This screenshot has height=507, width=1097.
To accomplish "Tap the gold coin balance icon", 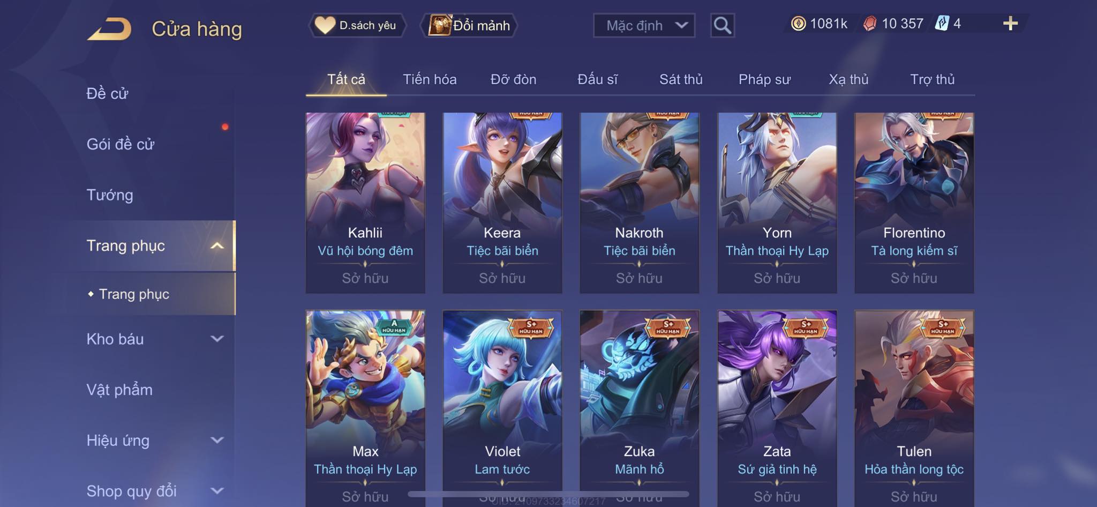I will 798,24.
